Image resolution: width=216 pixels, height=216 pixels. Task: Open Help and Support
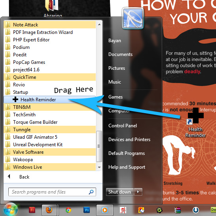127,167
